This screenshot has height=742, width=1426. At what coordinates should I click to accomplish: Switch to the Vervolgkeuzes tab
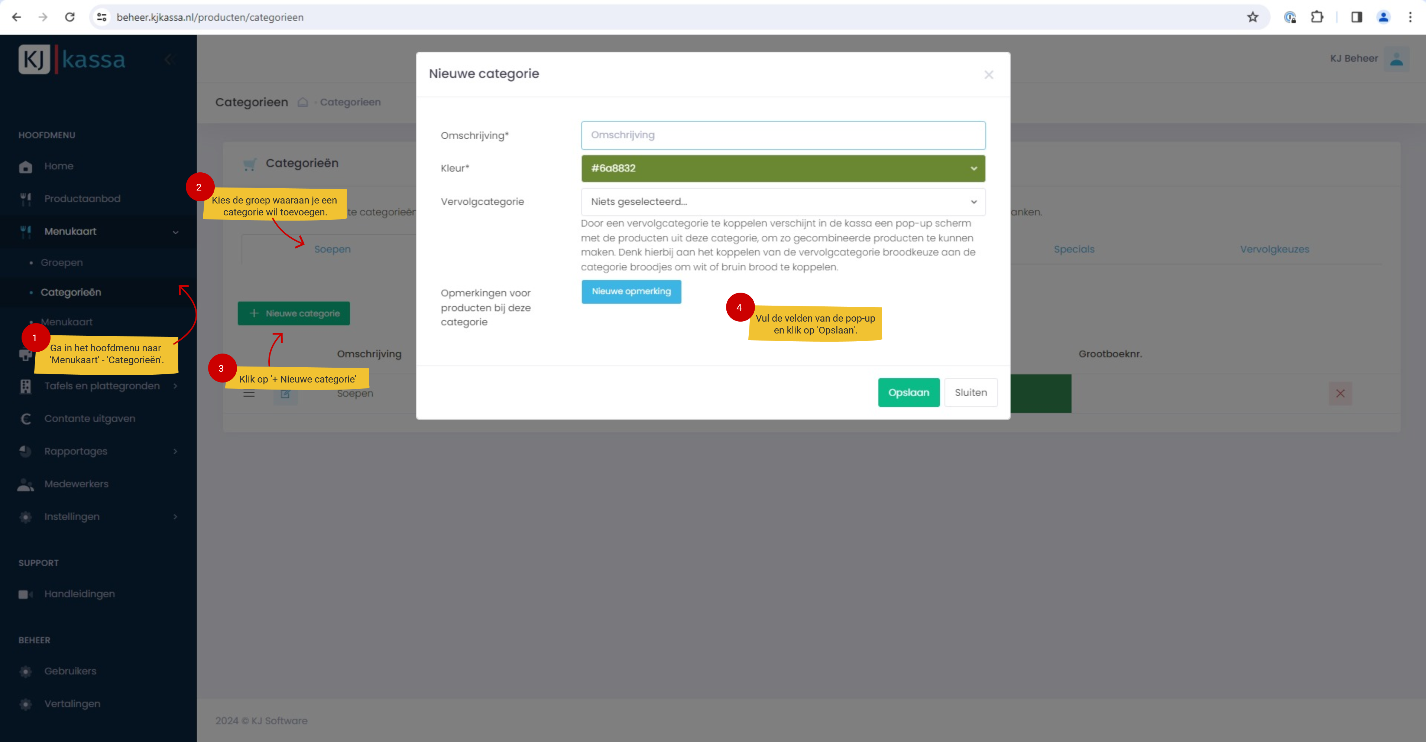point(1274,250)
